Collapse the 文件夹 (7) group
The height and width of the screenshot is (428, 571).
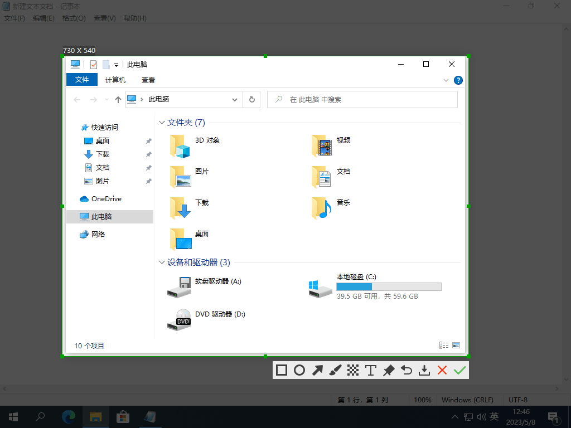(162, 123)
